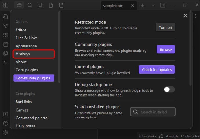
Task: Toggle the left sidebar icon
Action: [6, 5]
